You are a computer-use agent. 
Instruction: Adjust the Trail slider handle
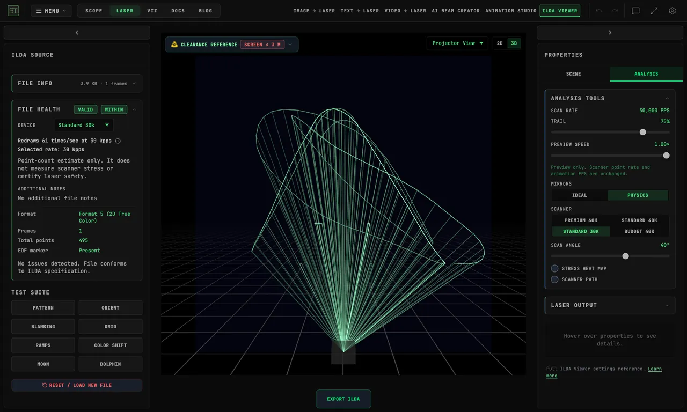(x=642, y=132)
